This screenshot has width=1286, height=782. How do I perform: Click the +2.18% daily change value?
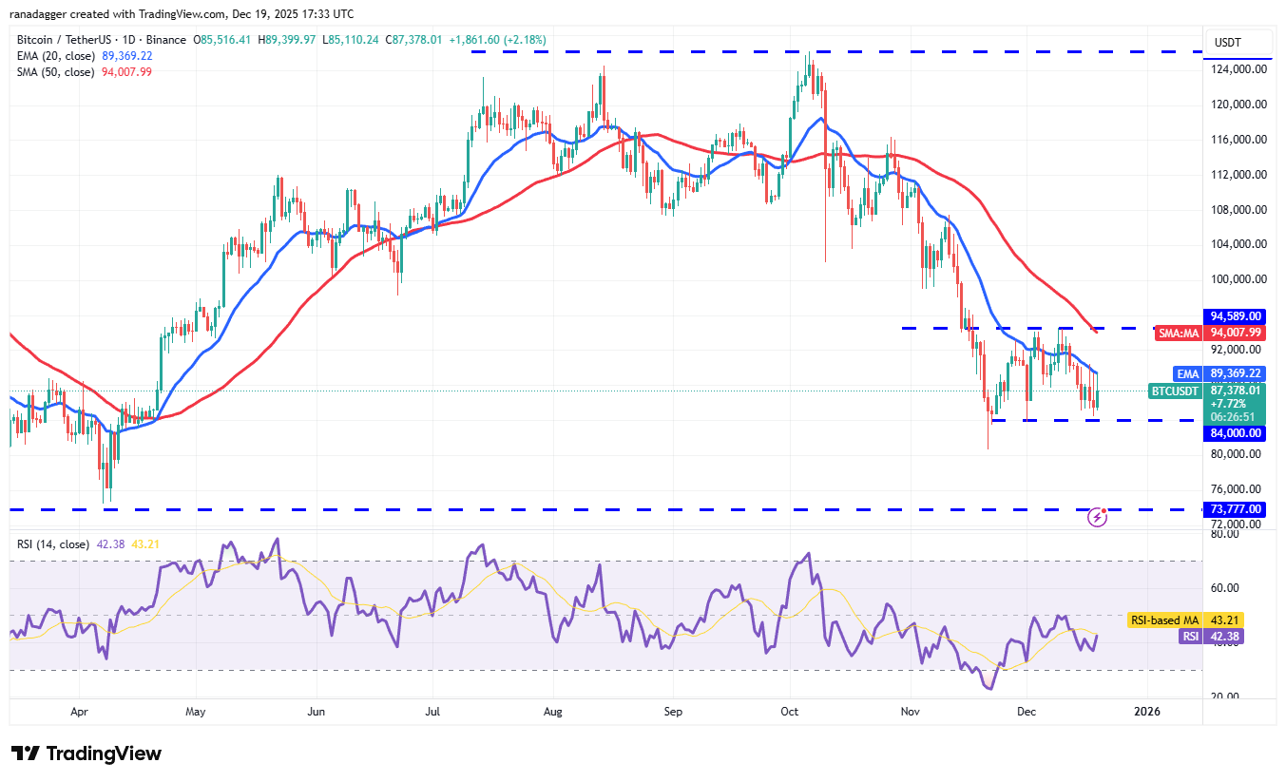tap(524, 41)
